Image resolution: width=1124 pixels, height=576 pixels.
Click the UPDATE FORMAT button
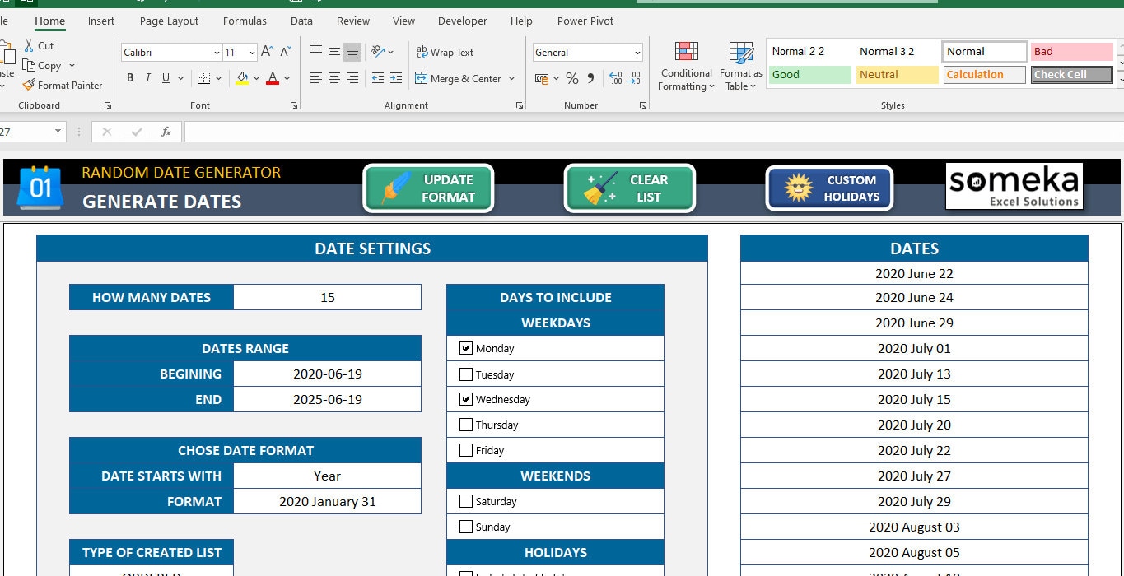click(x=428, y=188)
